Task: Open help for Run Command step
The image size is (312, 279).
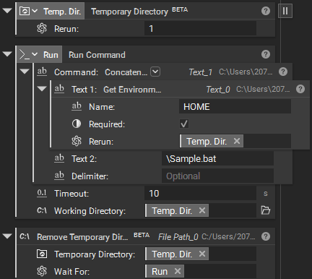Action: 266,54
